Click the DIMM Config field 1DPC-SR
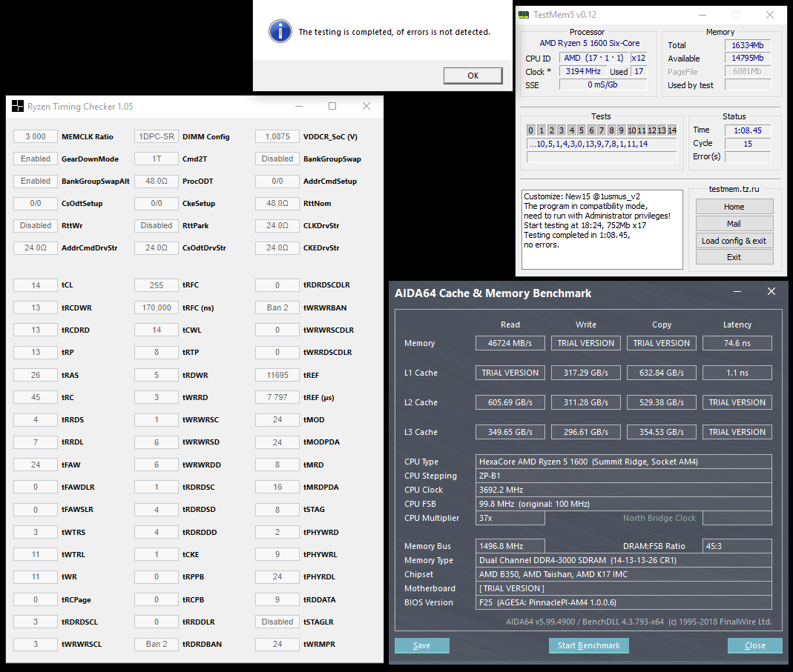 coord(157,136)
